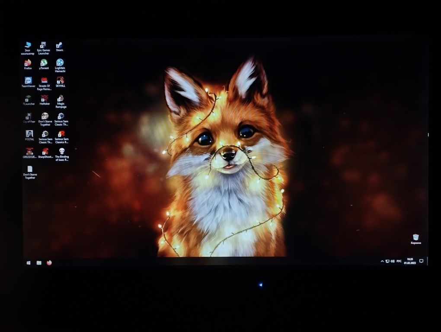Viewport: 441px width, 332px height.
Task: Select the TLauncher desktop shortcut
Action: click(x=29, y=100)
